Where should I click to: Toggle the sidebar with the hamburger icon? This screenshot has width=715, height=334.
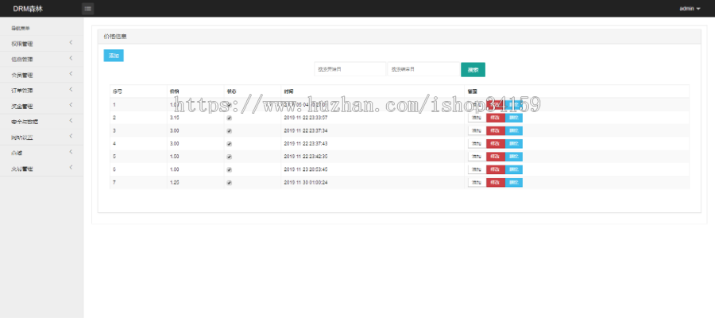87,9
